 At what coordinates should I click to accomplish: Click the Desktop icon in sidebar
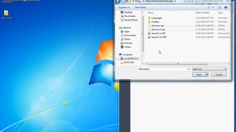(x=122, y=12)
